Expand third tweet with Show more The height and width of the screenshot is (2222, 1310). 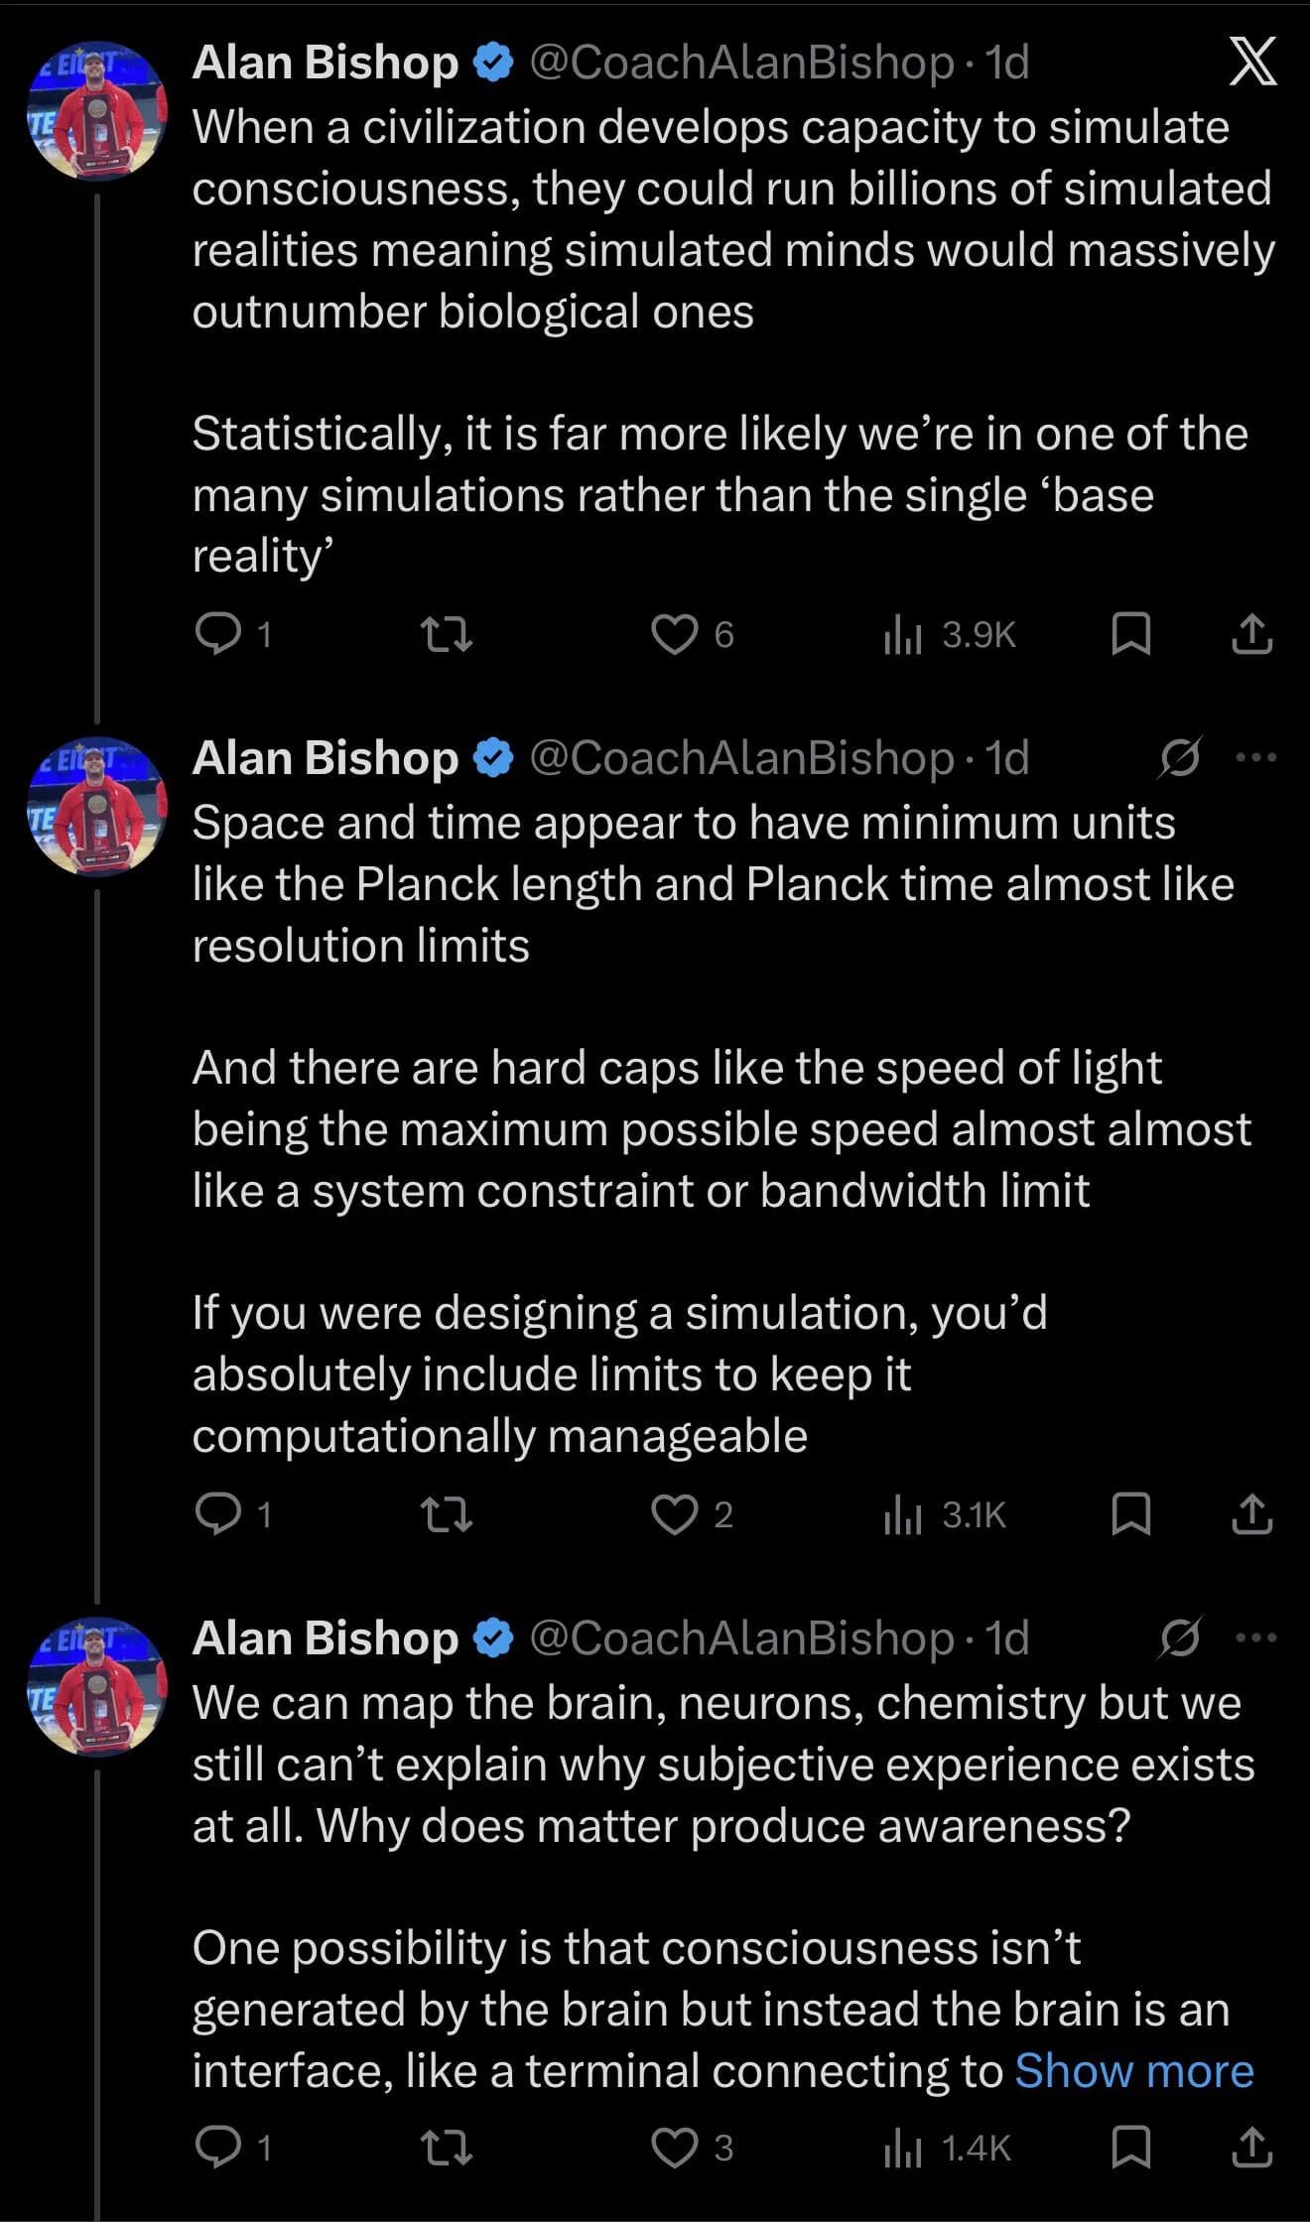click(x=1134, y=2071)
